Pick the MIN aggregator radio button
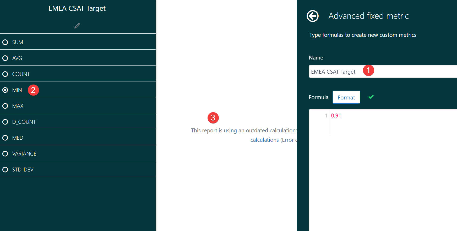457x231 pixels. 5,90
